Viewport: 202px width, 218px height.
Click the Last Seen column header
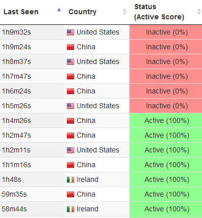click(21, 12)
